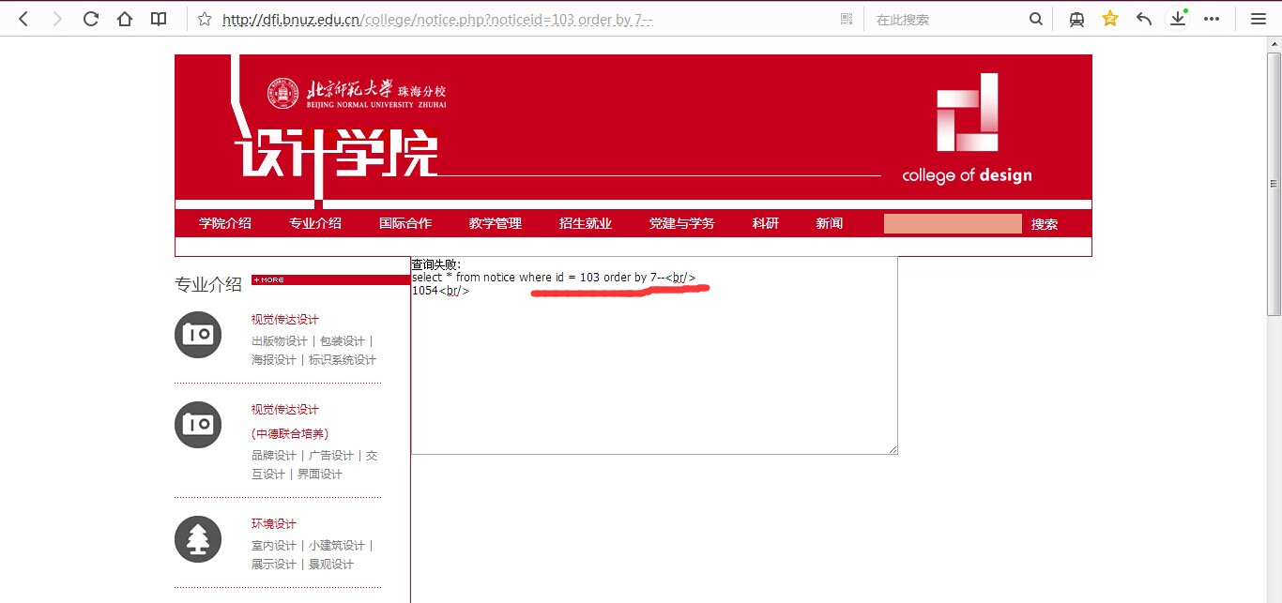Click the search magnifier icon
The height and width of the screenshot is (603, 1282).
(x=1035, y=19)
